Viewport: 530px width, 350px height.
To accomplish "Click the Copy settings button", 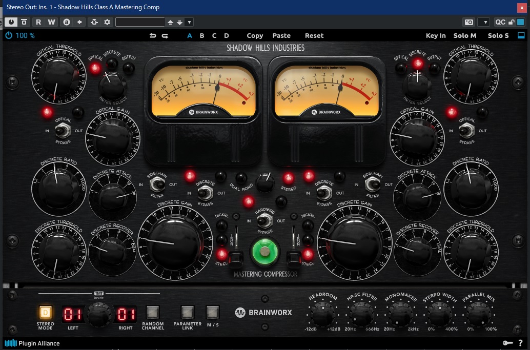I will (255, 35).
